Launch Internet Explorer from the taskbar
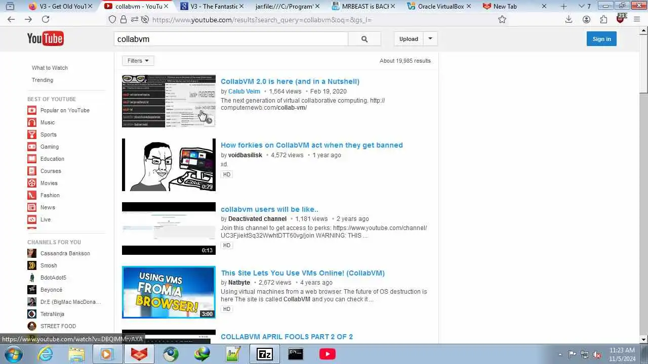 click(46, 354)
